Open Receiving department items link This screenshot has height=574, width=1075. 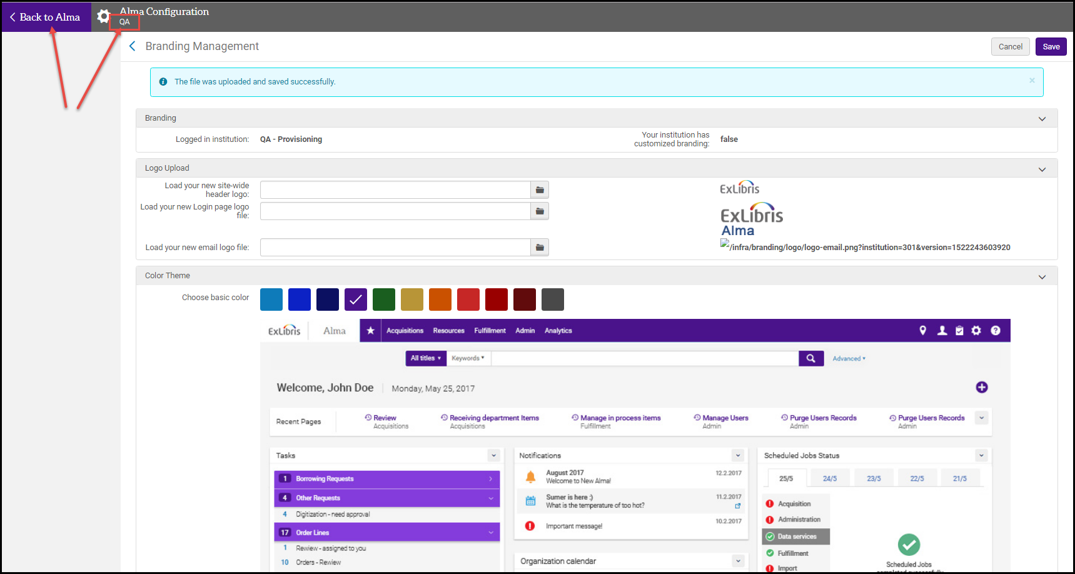(x=494, y=418)
